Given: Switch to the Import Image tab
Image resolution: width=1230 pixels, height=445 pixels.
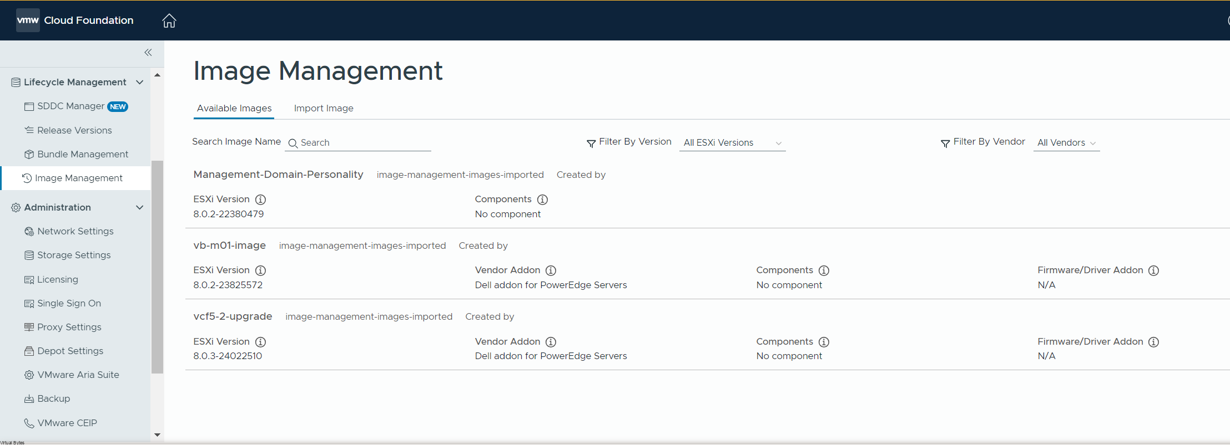Looking at the screenshot, I should pyautogui.click(x=324, y=108).
